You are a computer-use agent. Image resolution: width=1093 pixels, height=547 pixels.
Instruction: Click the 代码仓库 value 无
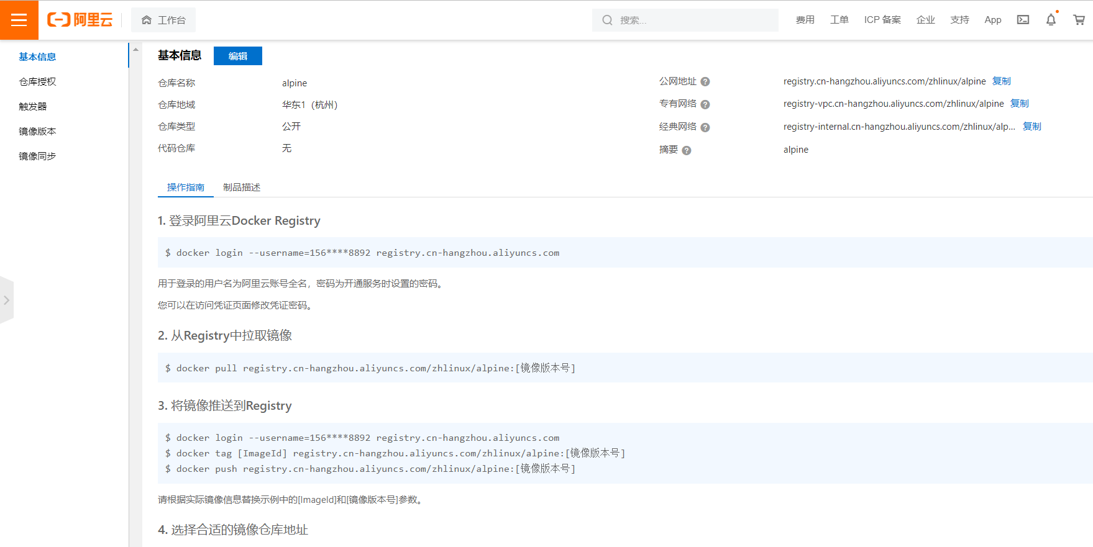pos(286,148)
